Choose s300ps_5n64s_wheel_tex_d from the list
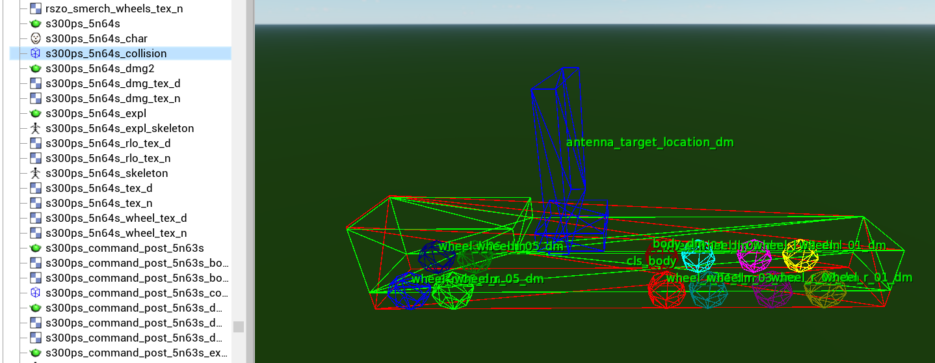 (116, 218)
